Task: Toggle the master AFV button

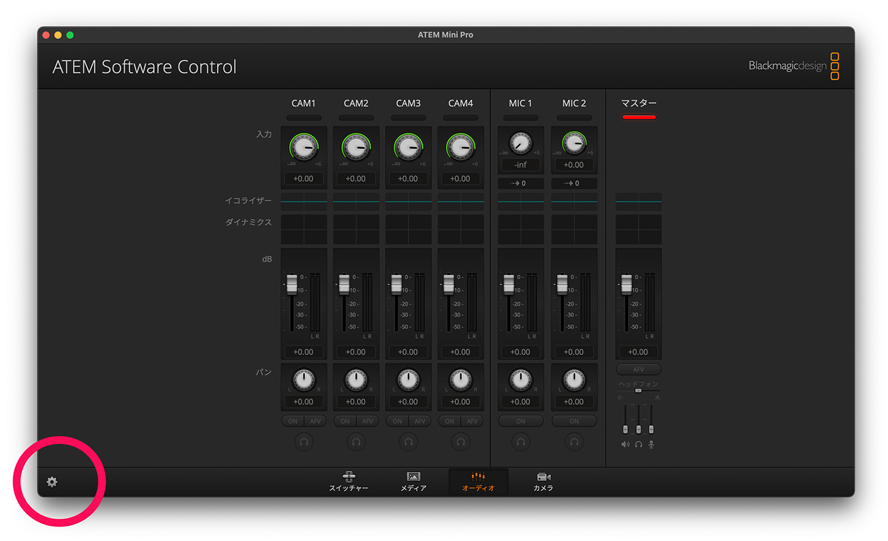Action: click(639, 369)
